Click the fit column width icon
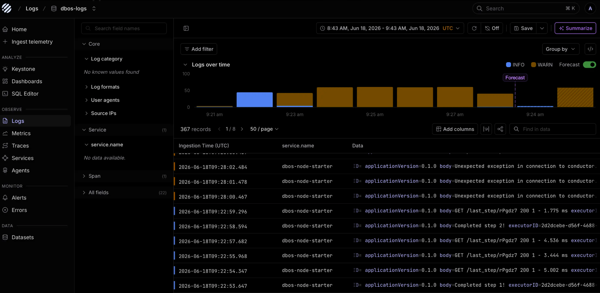The image size is (600, 293). (486, 129)
